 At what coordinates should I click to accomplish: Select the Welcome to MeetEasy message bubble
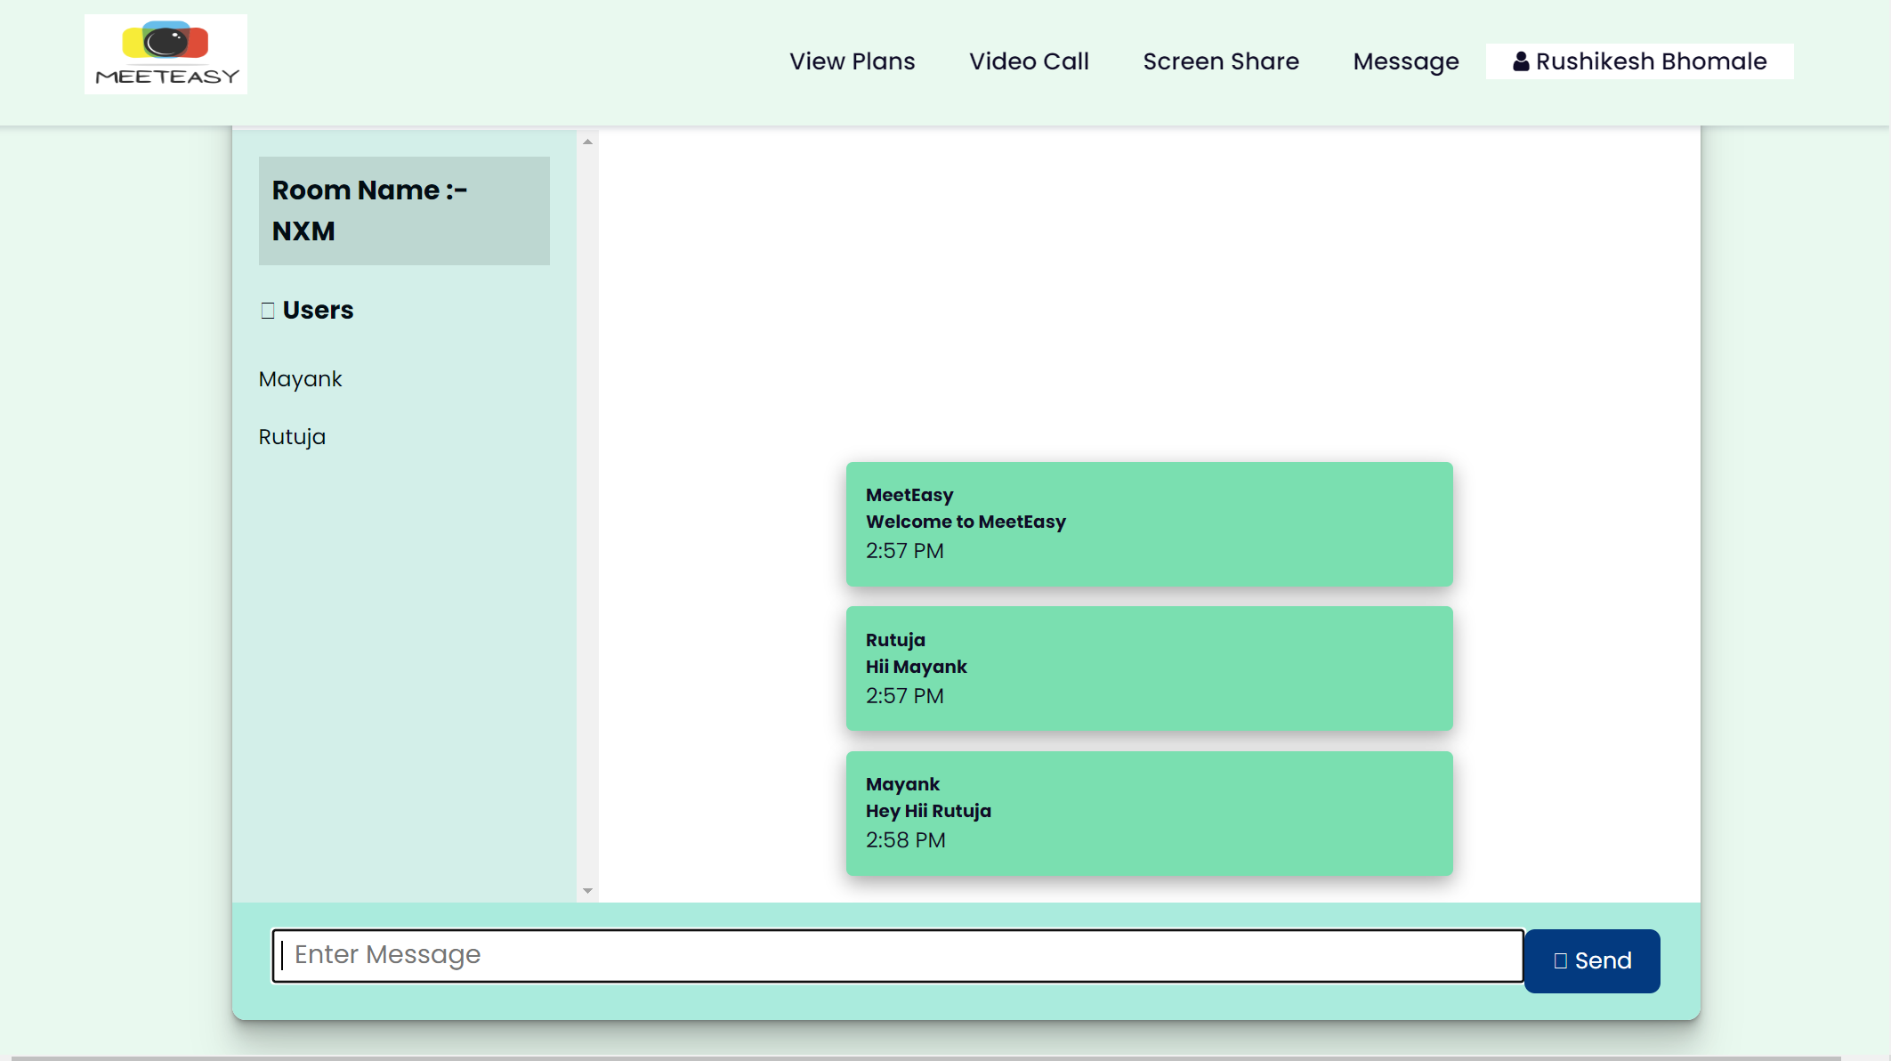1149,523
